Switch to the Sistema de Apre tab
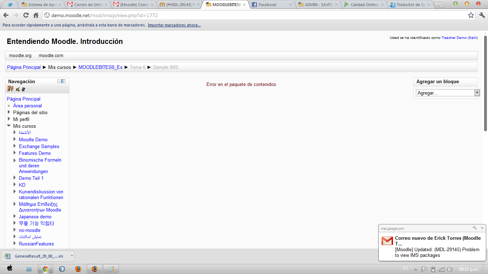 [41, 5]
